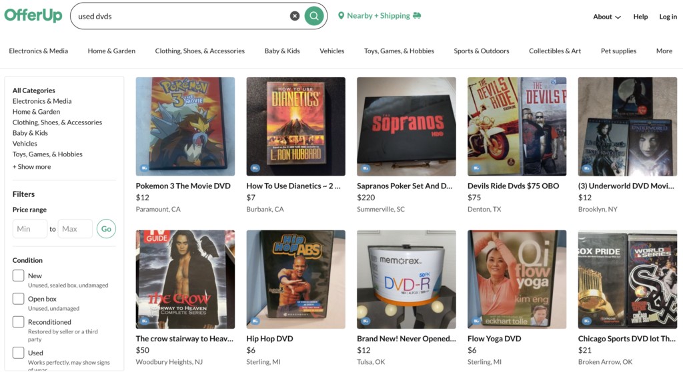Screen dimensions: 683x372
Task: Open the More categories menu
Action: pyautogui.click(x=664, y=51)
